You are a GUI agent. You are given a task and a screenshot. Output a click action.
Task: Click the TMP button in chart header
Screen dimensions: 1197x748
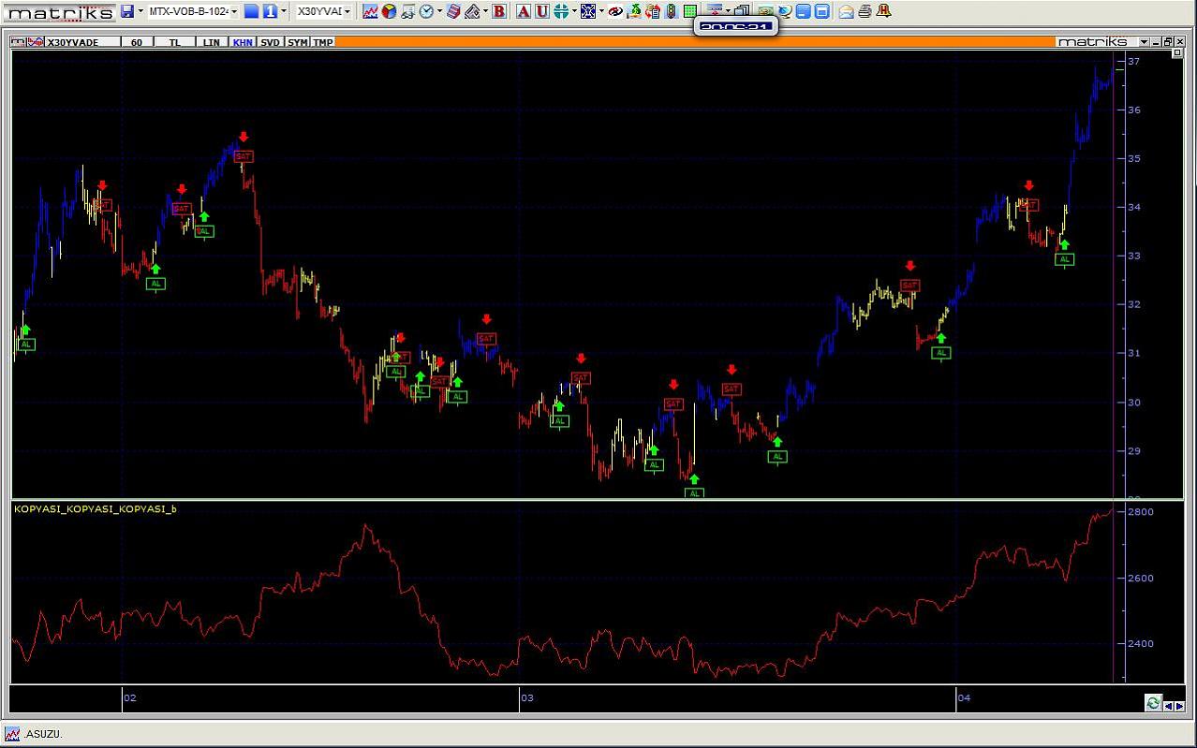(323, 42)
